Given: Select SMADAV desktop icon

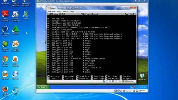Looking at the screenshot, I should click(x=16, y=30).
